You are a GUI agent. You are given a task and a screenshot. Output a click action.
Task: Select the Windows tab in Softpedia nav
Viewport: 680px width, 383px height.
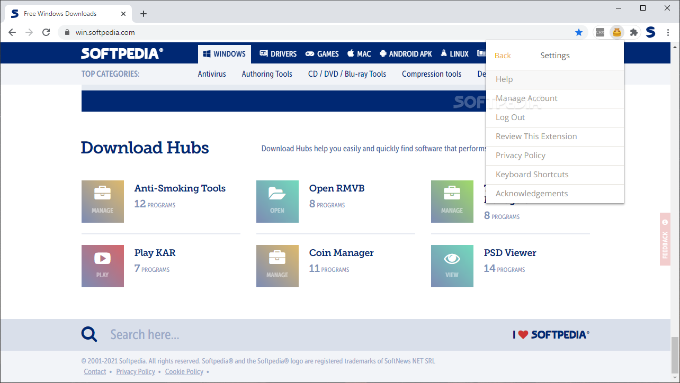[225, 54]
